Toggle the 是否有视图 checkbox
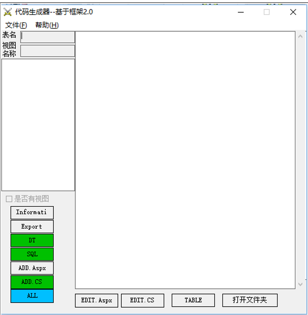The width and height of the screenshot is (308, 315). (9, 199)
